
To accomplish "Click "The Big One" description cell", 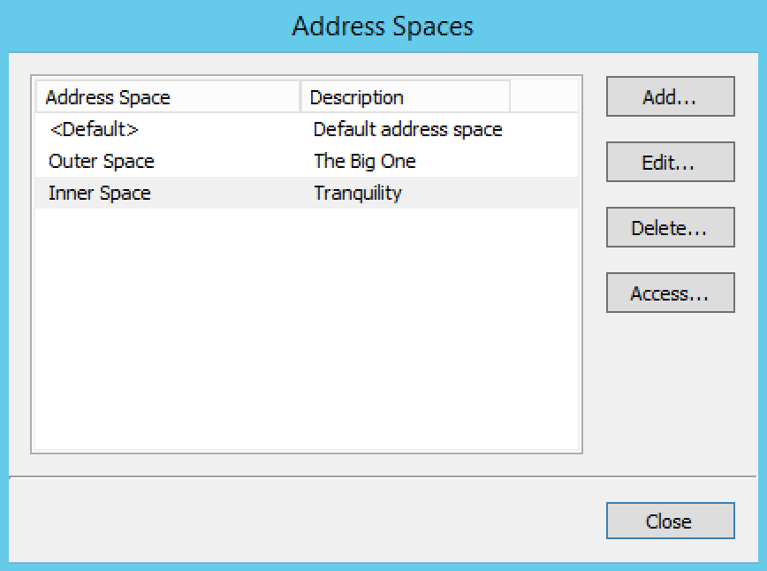I will pos(364,162).
